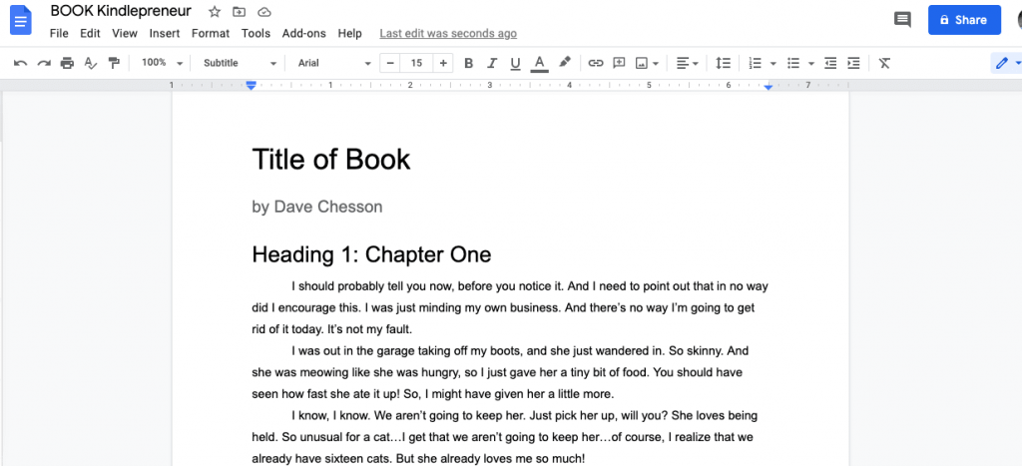Image resolution: width=1022 pixels, height=466 pixels.
Task: Insert a link with the link icon
Action: 596,63
